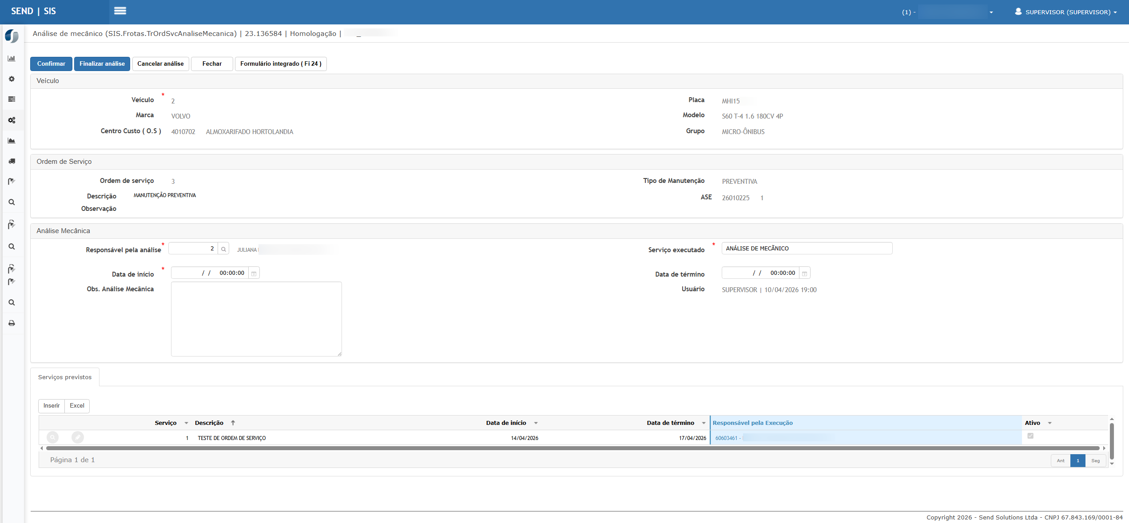Open the Serviço column filter dropdown
Image resolution: width=1129 pixels, height=523 pixels.
186,423
